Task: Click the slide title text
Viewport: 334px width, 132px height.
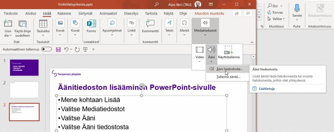Action: click(x=137, y=87)
